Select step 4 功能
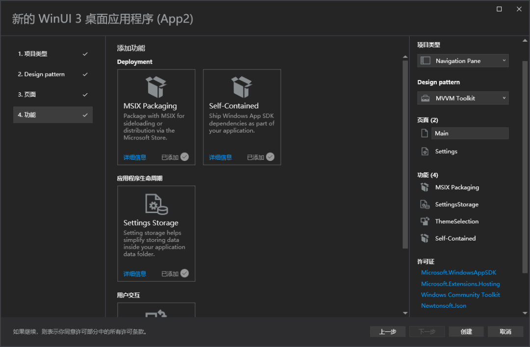 [x=53, y=115]
